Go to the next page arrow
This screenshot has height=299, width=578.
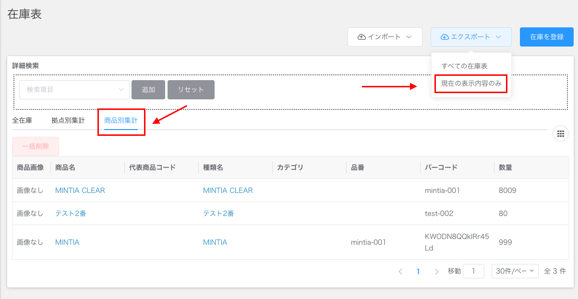tap(436, 272)
